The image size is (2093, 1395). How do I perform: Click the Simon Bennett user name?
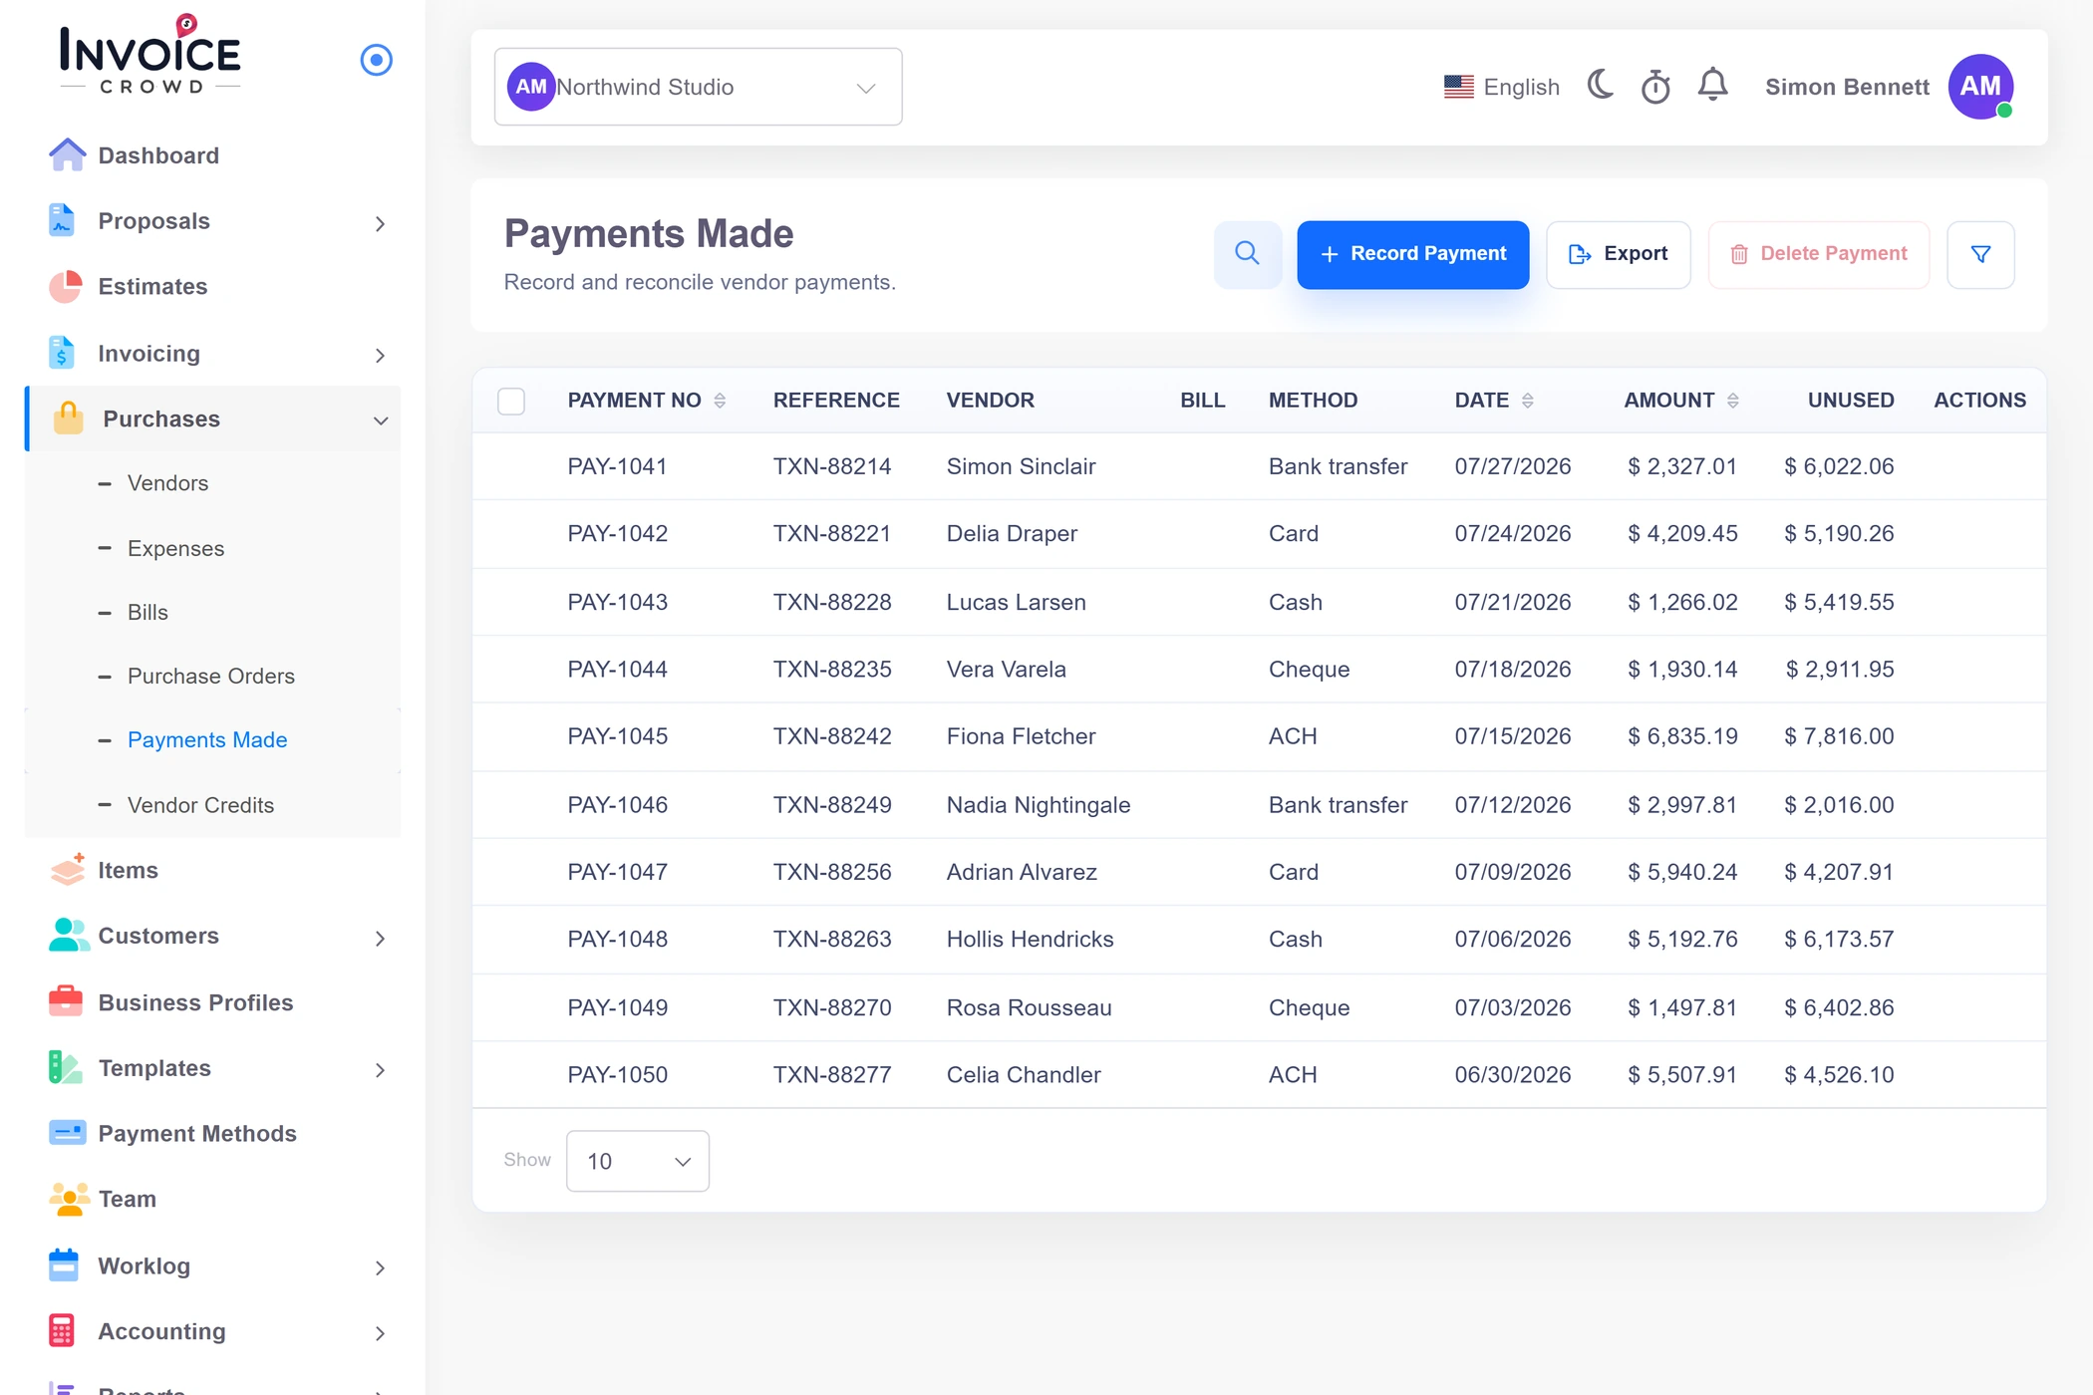pyautogui.click(x=1847, y=87)
